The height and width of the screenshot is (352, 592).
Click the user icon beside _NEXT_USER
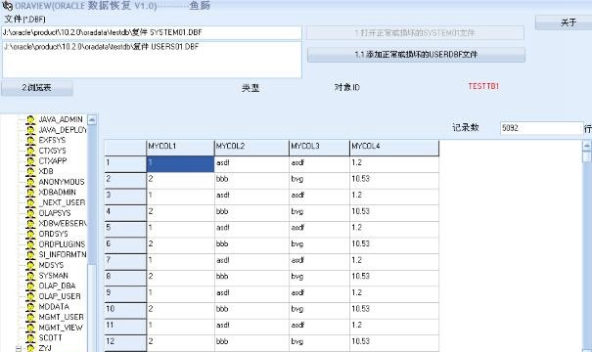[30, 202]
